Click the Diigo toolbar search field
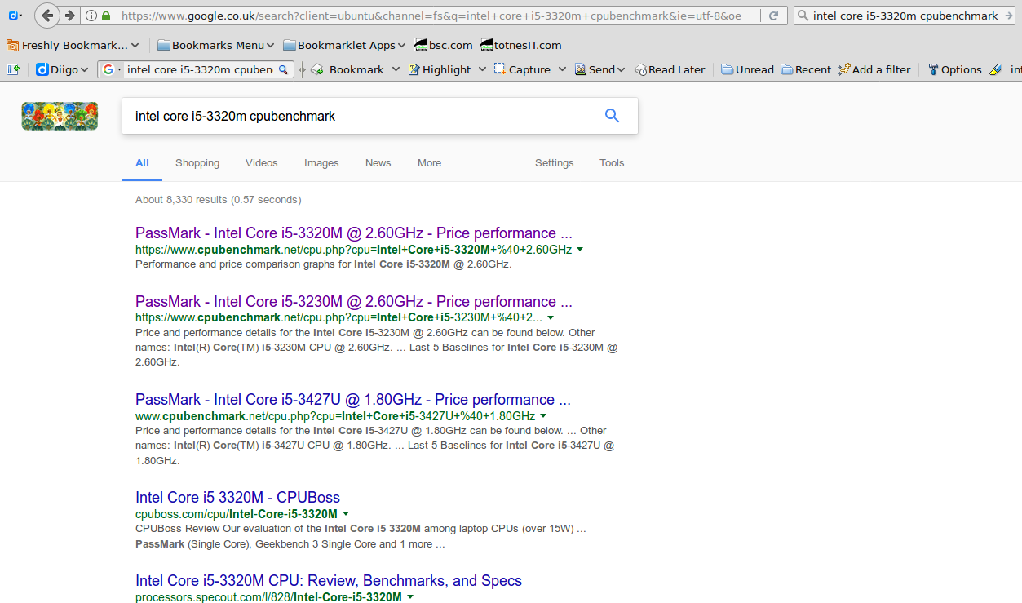1022x603 pixels. tap(200, 69)
